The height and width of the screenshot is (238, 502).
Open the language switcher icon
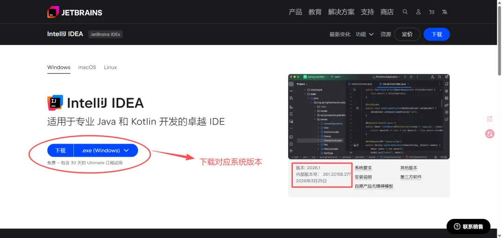click(x=445, y=12)
